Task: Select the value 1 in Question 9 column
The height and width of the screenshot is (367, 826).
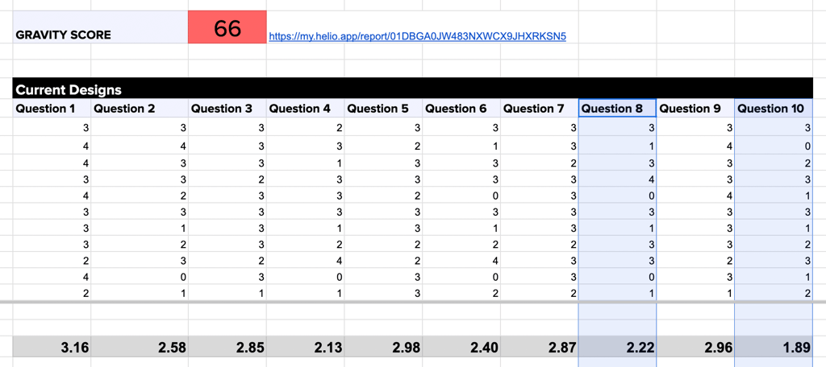Action: tap(695, 294)
